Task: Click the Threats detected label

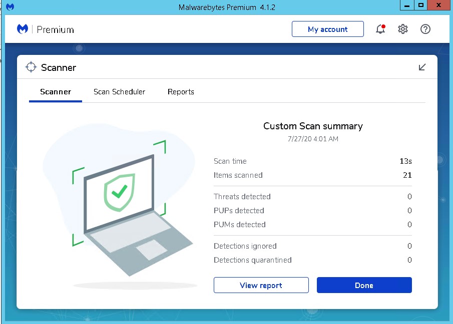Action: click(242, 197)
